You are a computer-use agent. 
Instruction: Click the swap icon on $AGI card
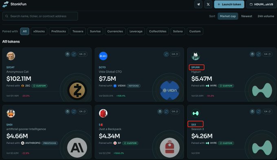[x=74, y=112]
